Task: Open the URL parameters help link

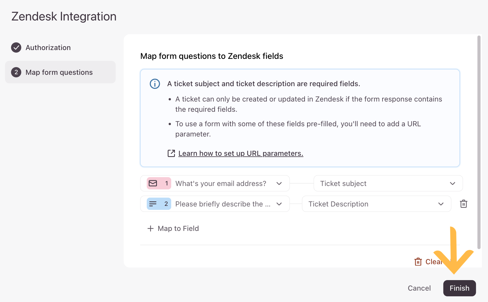Action: click(241, 153)
